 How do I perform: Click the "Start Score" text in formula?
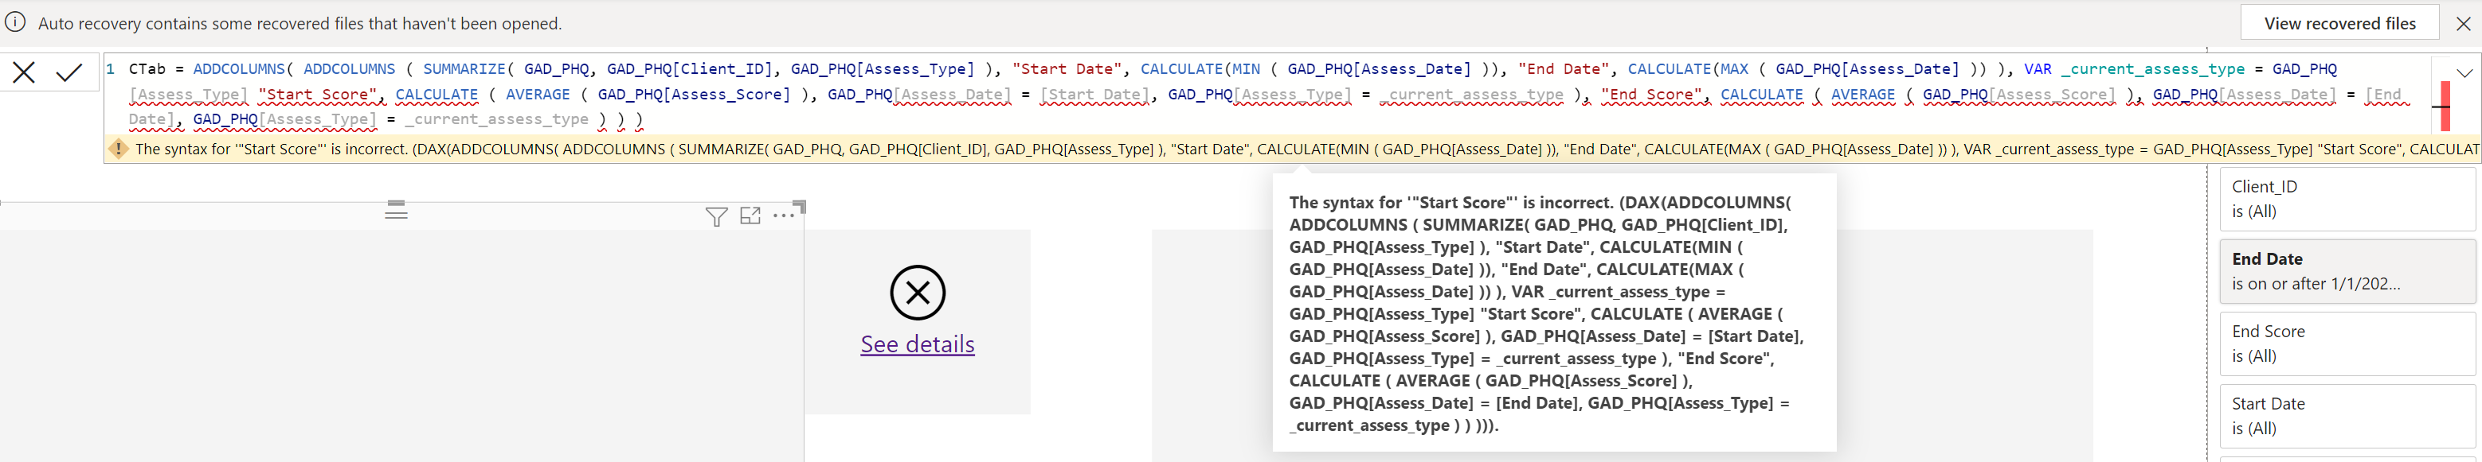pyautogui.click(x=317, y=95)
